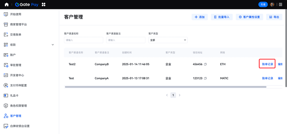Click the 2025-01-14 11:46:05 creation time
This screenshot has height=134, width=287.
coord(136,64)
